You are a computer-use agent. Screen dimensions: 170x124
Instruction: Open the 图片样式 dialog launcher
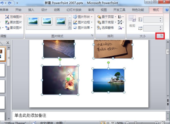(x=92, y=36)
